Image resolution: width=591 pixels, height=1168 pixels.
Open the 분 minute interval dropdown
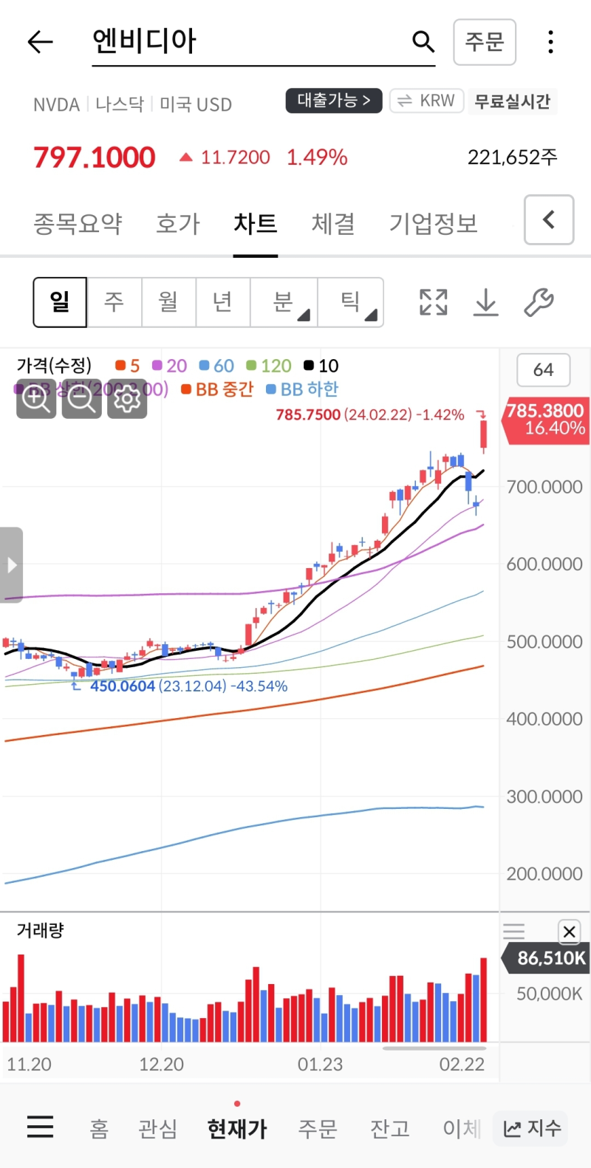284,302
